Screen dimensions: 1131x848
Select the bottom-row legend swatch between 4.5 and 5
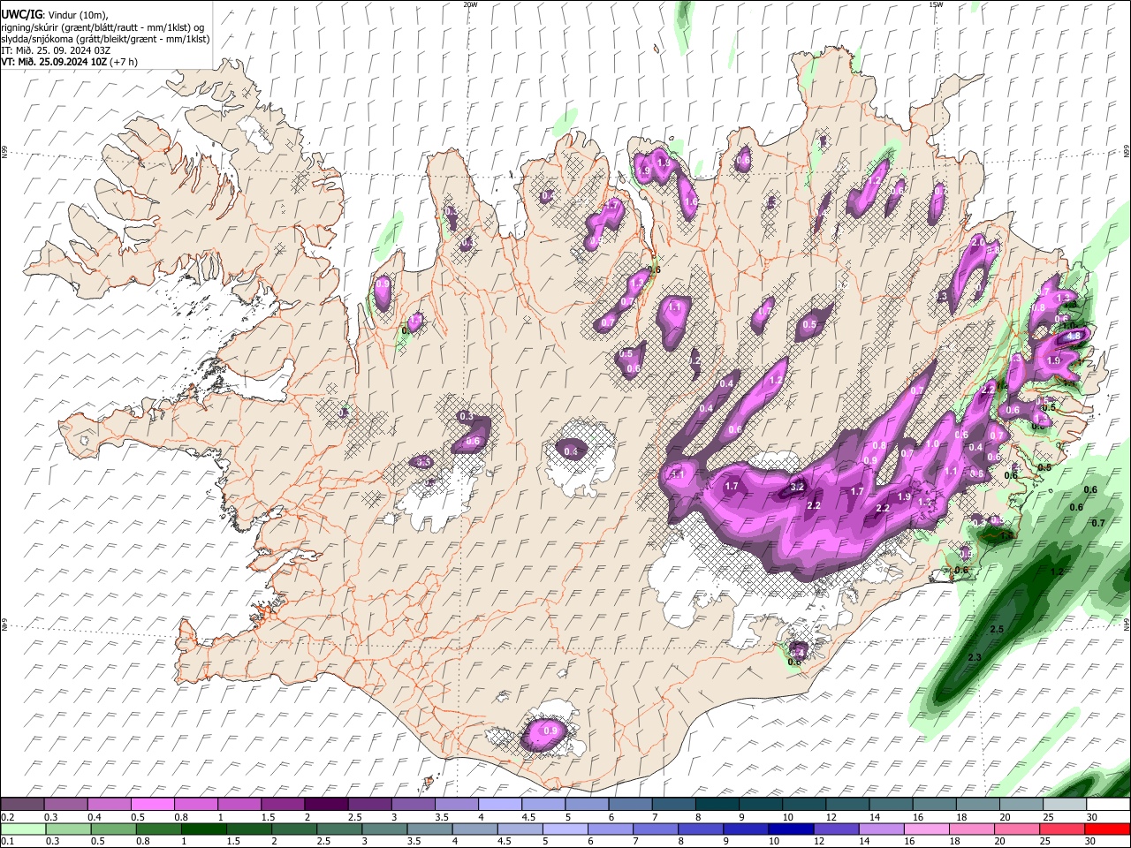(519, 829)
